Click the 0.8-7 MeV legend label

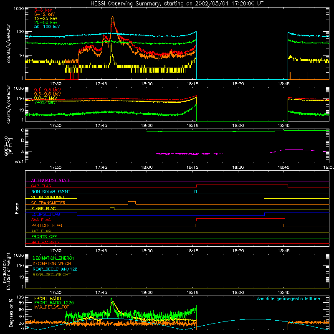[x=46, y=98]
